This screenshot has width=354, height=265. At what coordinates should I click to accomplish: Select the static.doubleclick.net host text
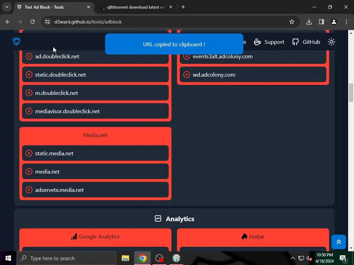point(60,75)
